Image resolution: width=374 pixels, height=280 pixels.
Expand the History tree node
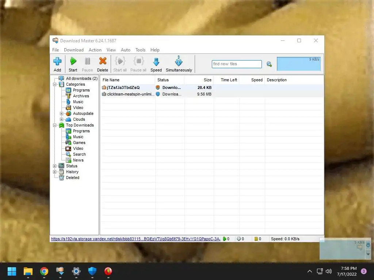55,172
